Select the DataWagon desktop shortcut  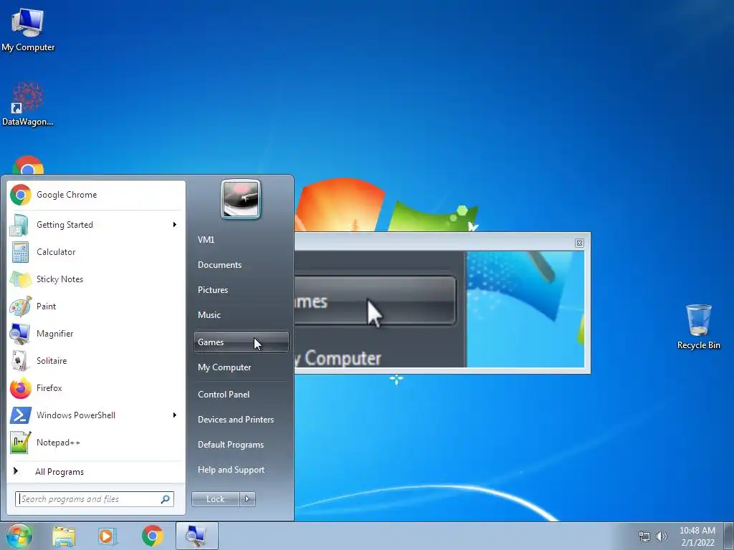pyautogui.click(x=28, y=105)
